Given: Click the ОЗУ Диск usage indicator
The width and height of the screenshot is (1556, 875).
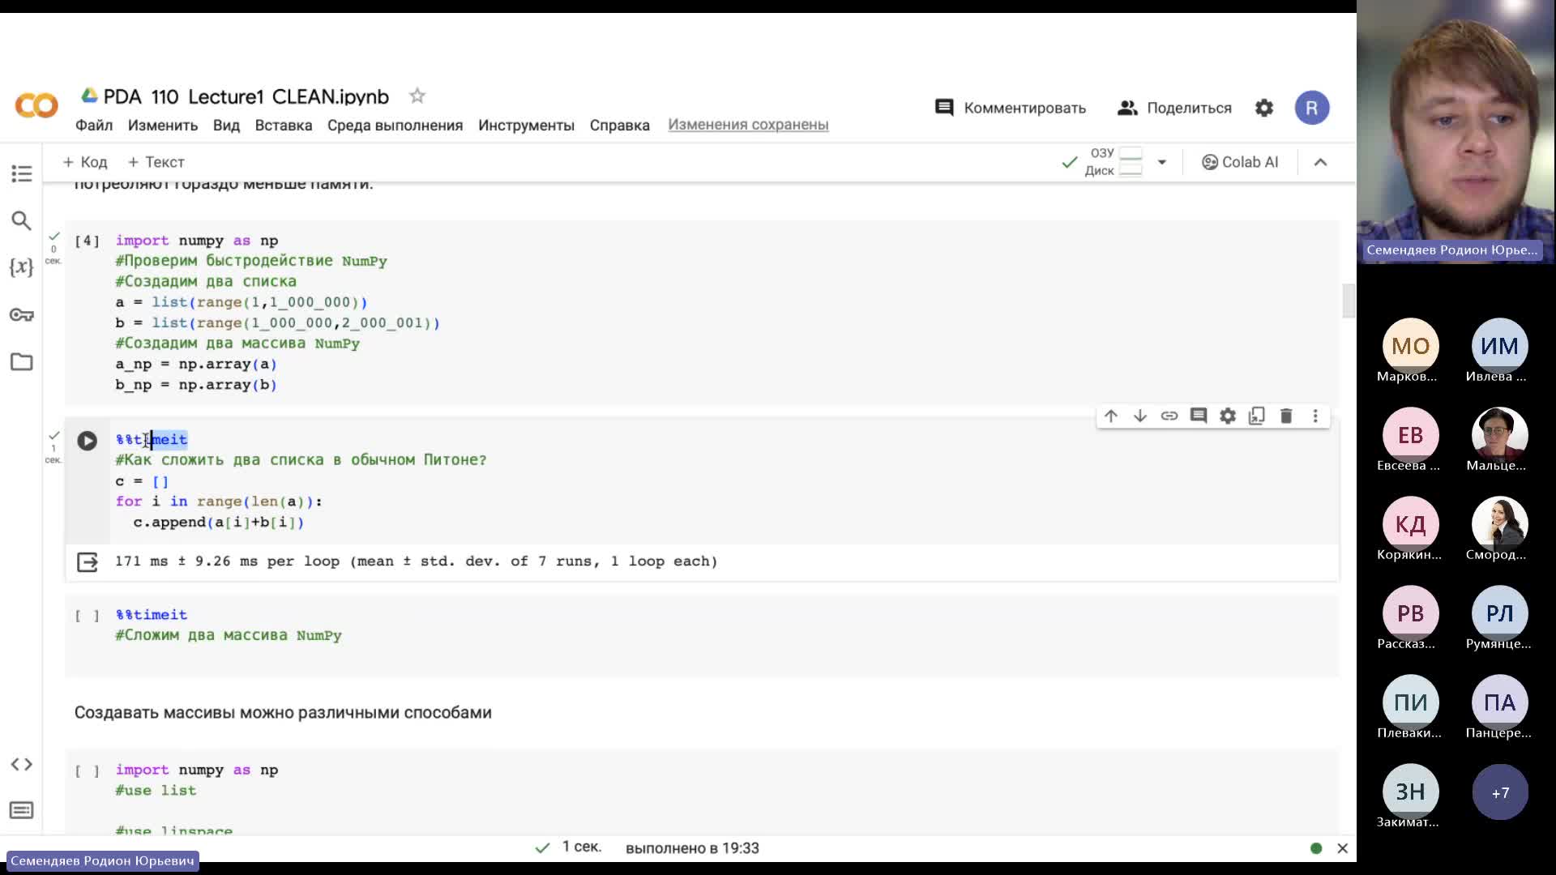Looking at the screenshot, I should (x=1114, y=162).
